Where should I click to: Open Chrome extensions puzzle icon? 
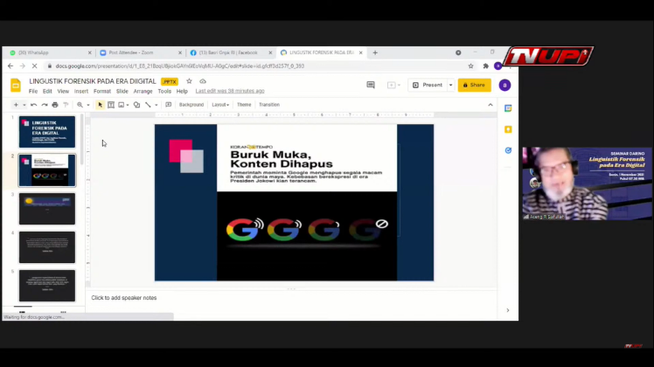(486, 66)
